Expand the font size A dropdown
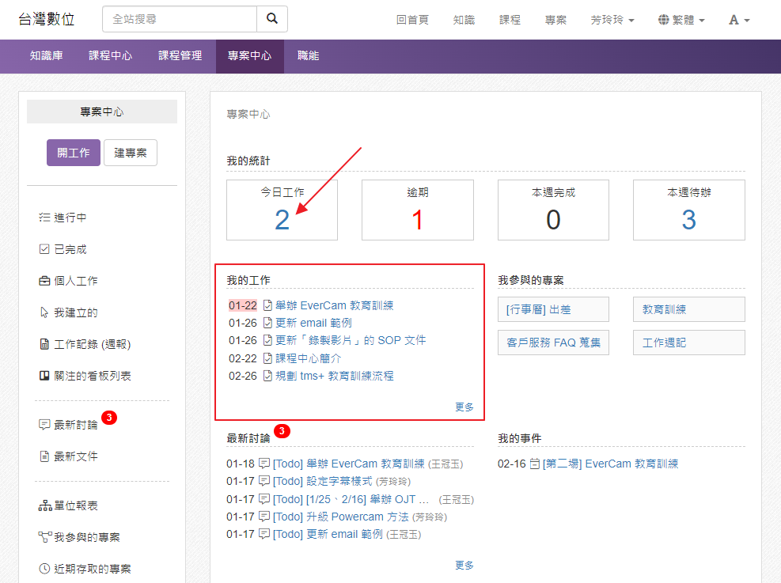Image resolution: width=781 pixels, height=583 pixels. pos(739,20)
